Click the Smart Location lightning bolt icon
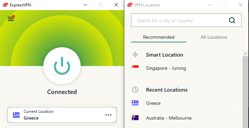 point(135,55)
